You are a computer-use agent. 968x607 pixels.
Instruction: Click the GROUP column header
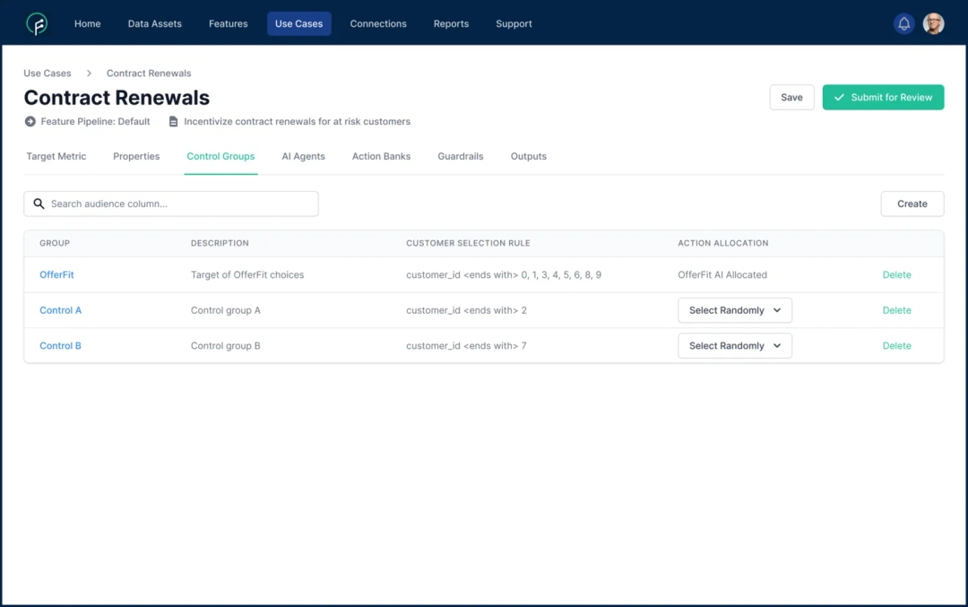coord(55,243)
